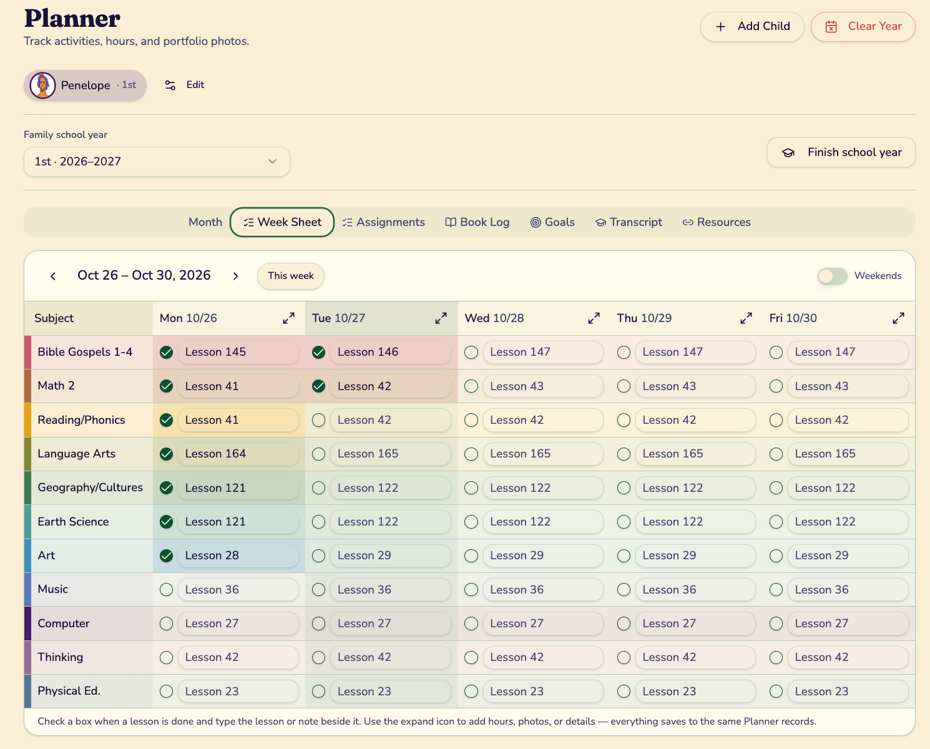Click the calendar icon in Clear Year
This screenshot has width=930, height=749.
(x=831, y=26)
